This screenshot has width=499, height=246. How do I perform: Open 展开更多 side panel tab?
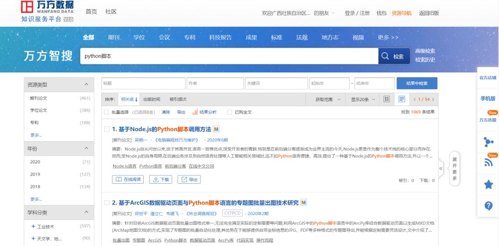click(x=455, y=168)
